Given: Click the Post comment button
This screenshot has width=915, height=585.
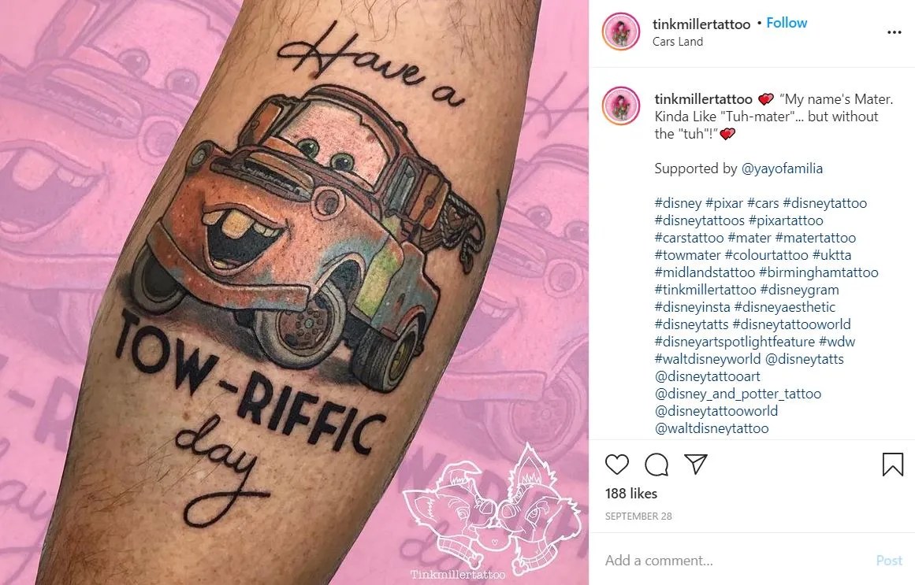Looking at the screenshot, I should tap(889, 561).
